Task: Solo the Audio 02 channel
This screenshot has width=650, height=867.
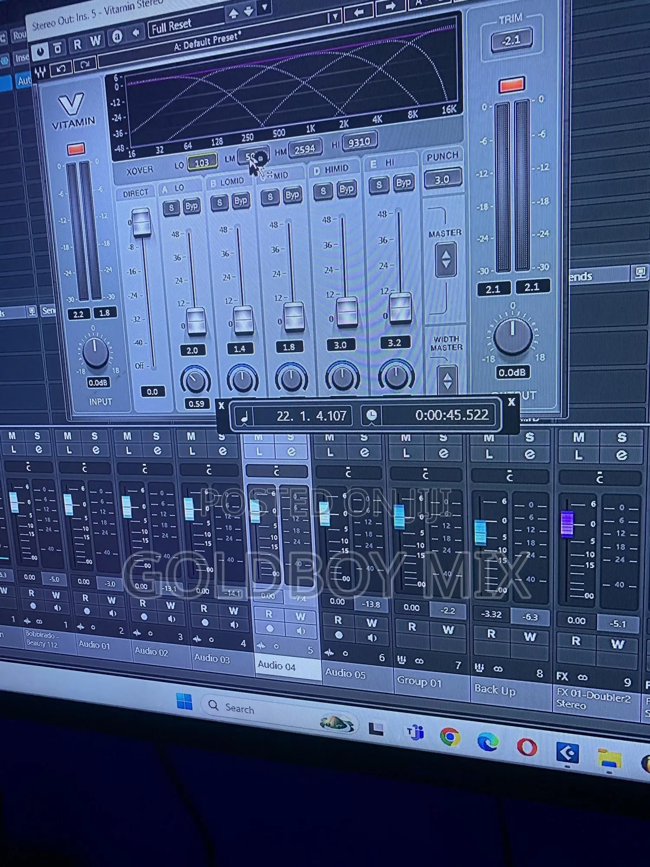Action: point(156,437)
